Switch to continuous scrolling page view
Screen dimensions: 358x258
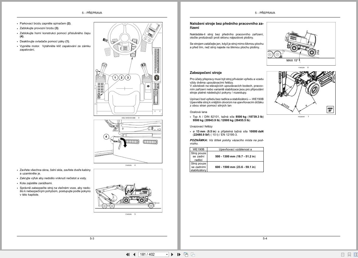point(349,254)
